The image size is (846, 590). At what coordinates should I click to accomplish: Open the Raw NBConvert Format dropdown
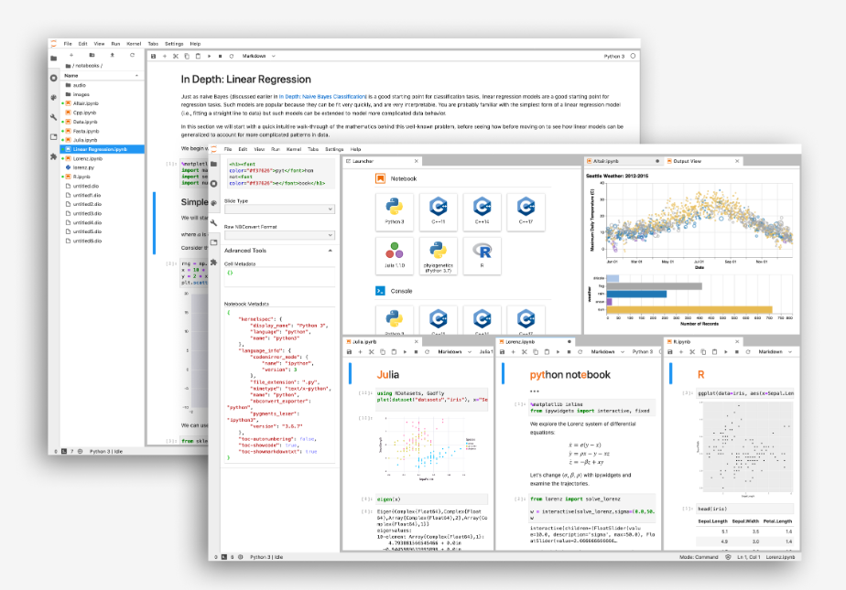(279, 235)
